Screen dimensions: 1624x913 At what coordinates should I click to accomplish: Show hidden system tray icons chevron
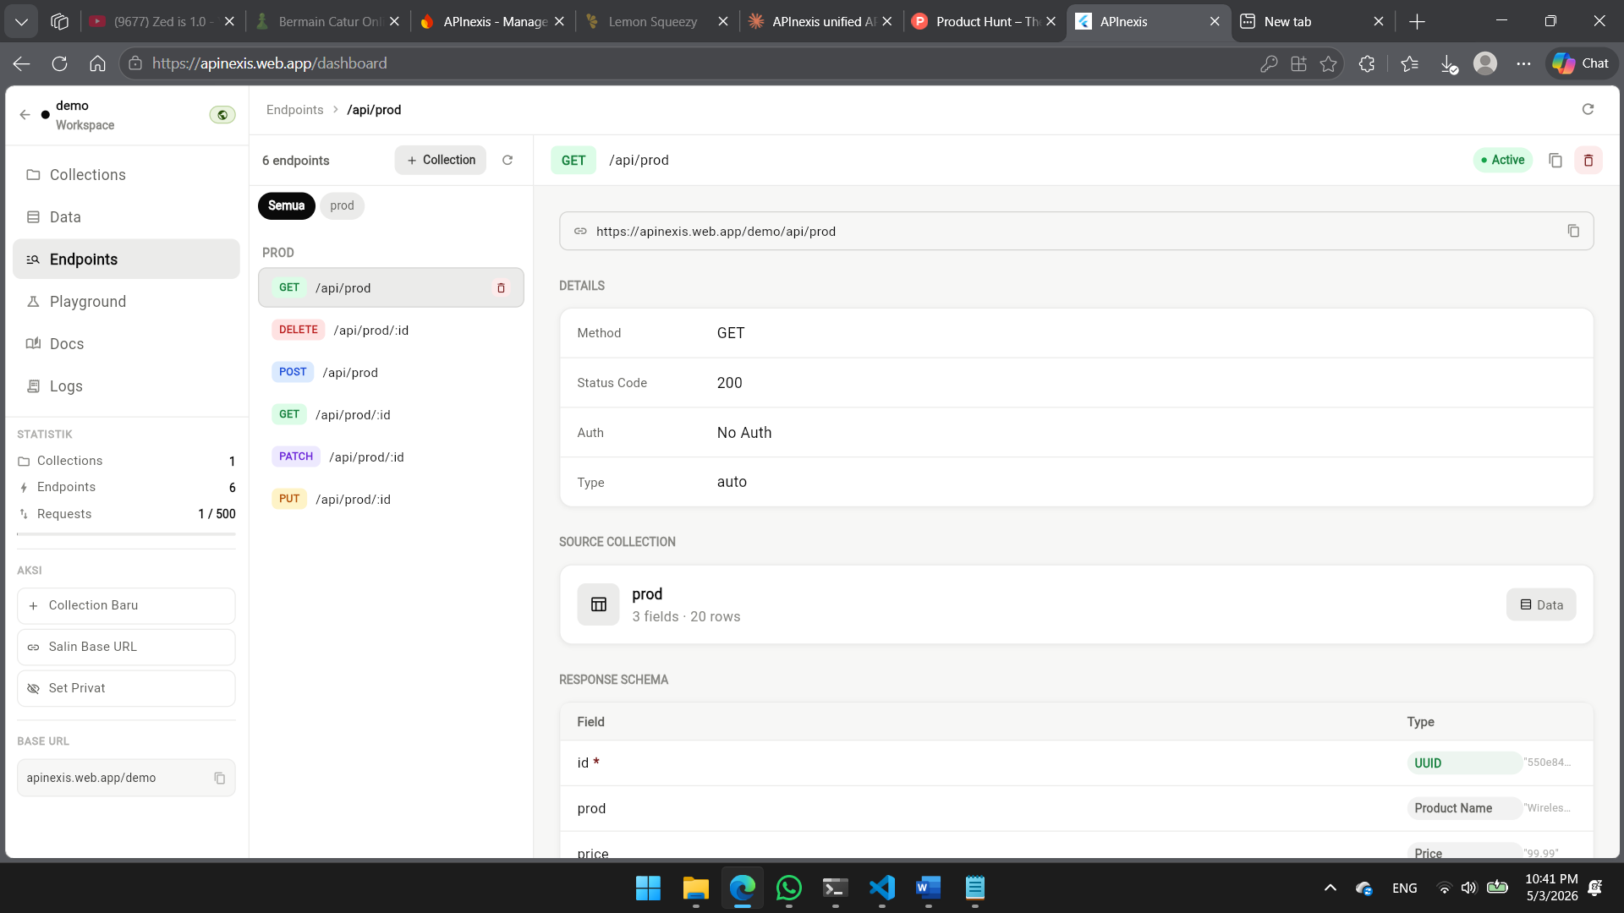[1330, 888]
